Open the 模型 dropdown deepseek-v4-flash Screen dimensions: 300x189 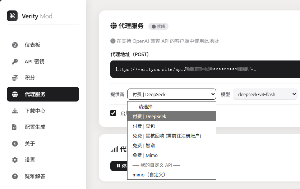point(265,94)
